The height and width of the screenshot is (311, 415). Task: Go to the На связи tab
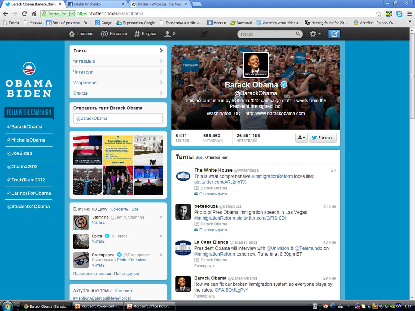pos(114,34)
